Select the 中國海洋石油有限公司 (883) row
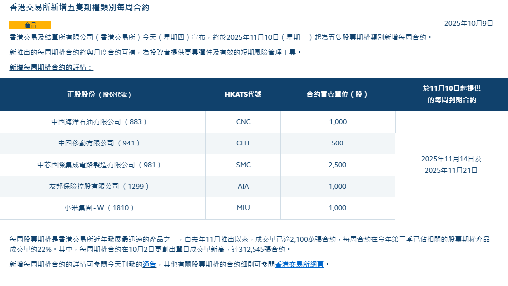Screen dimensions: 508x286 (100, 122)
